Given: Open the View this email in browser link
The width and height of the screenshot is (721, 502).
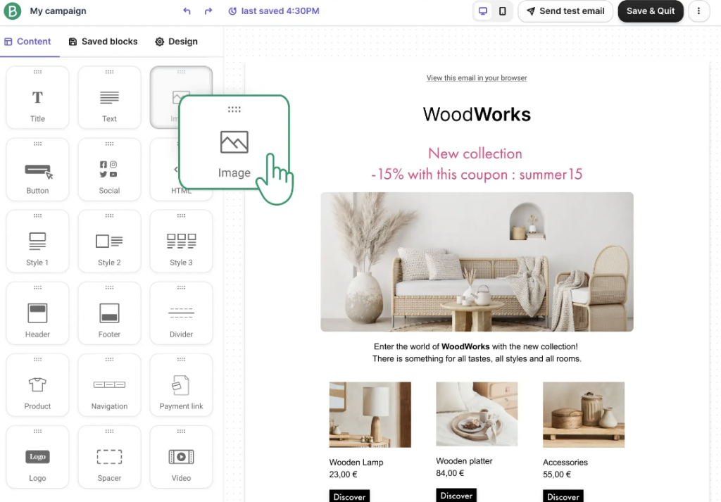Looking at the screenshot, I should (477, 77).
